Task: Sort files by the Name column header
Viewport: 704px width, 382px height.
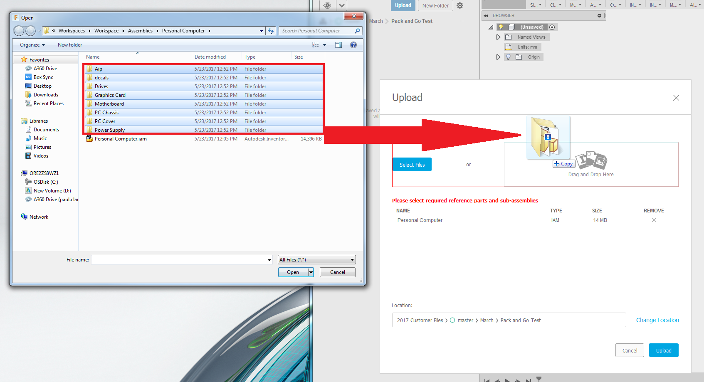Action: pyautogui.click(x=93, y=57)
